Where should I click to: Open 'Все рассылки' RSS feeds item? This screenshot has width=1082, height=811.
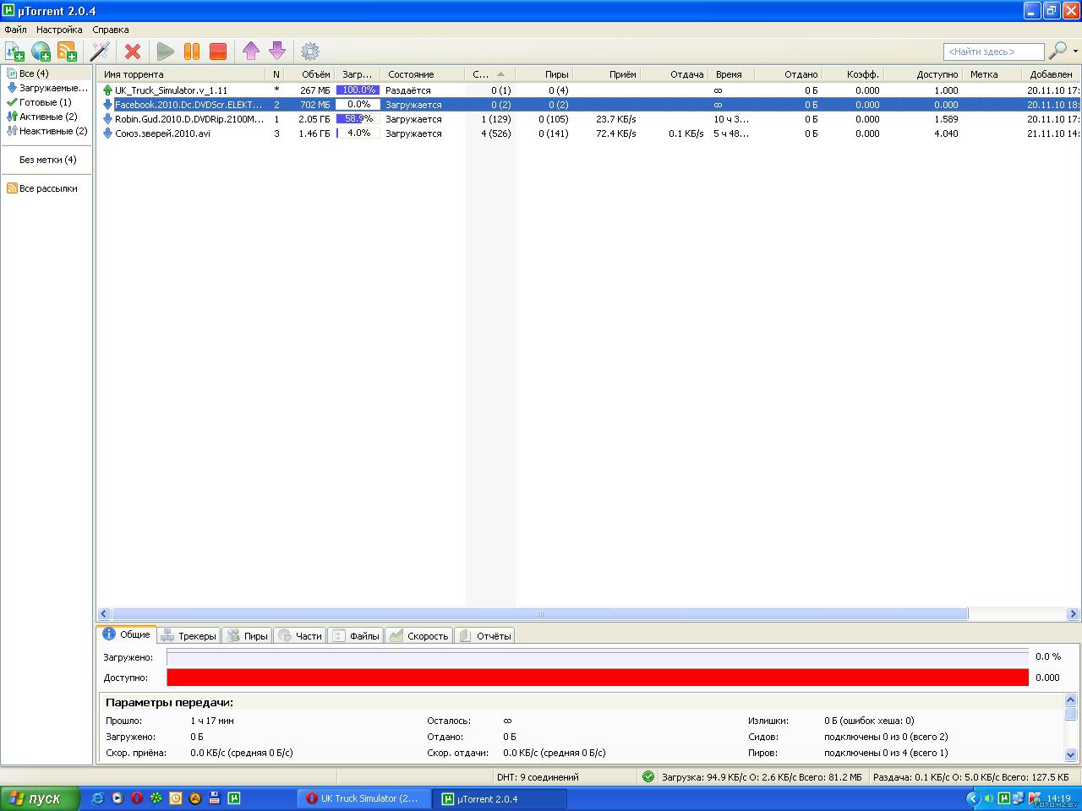(47, 188)
